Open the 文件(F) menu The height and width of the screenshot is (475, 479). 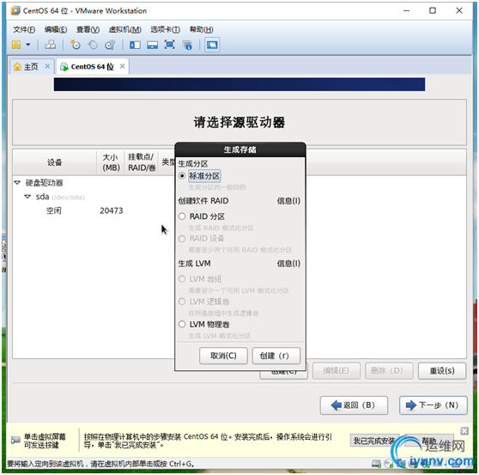(24, 29)
